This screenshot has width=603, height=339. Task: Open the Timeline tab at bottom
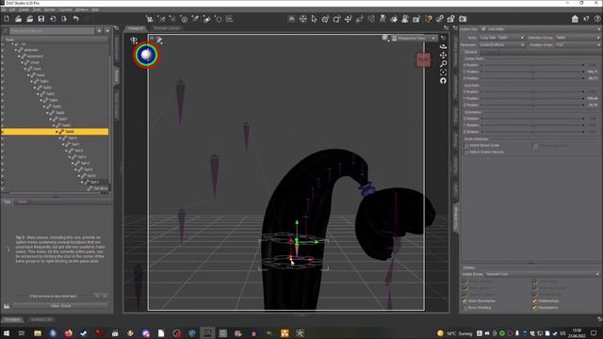pyautogui.click(x=12, y=320)
